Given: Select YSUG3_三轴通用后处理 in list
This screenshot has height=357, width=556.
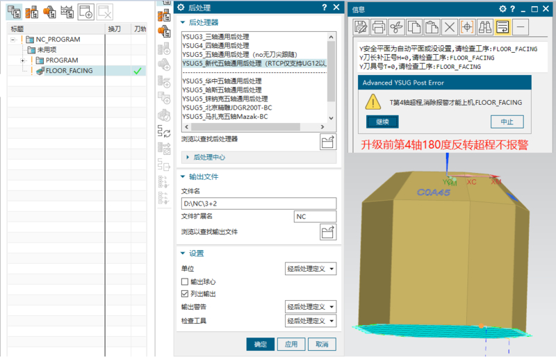Looking at the screenshot, I should [215, 37].
